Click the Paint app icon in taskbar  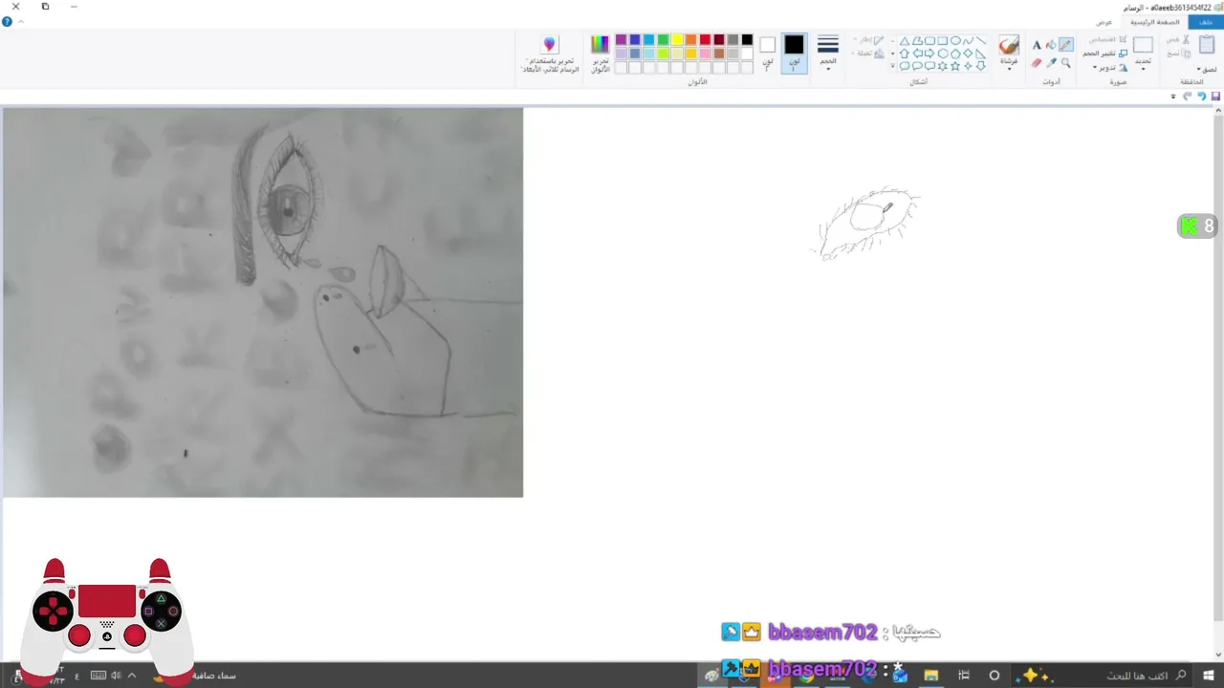(712, 676)
